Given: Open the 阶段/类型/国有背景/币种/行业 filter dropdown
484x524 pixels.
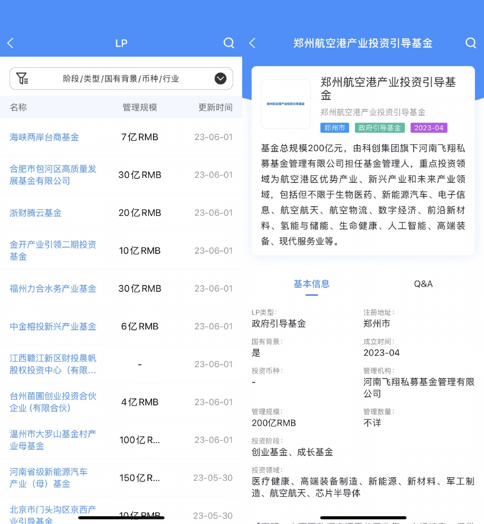Looking at the screenshot, I should click(x=121, y=78).
